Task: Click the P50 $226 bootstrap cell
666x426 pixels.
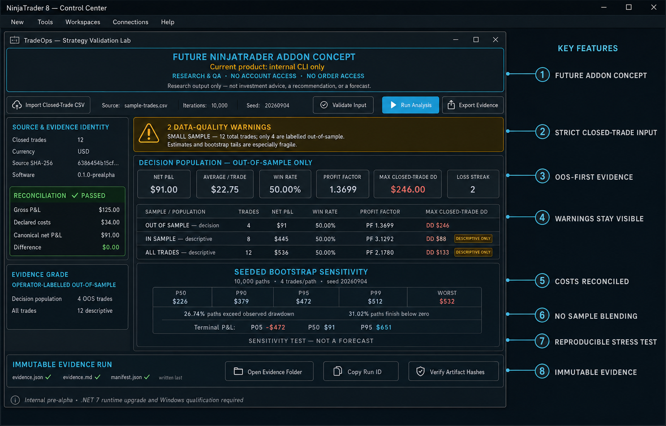Action: (182, 297)
